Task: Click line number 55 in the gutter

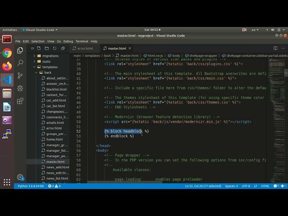Action: click(78, 146)
